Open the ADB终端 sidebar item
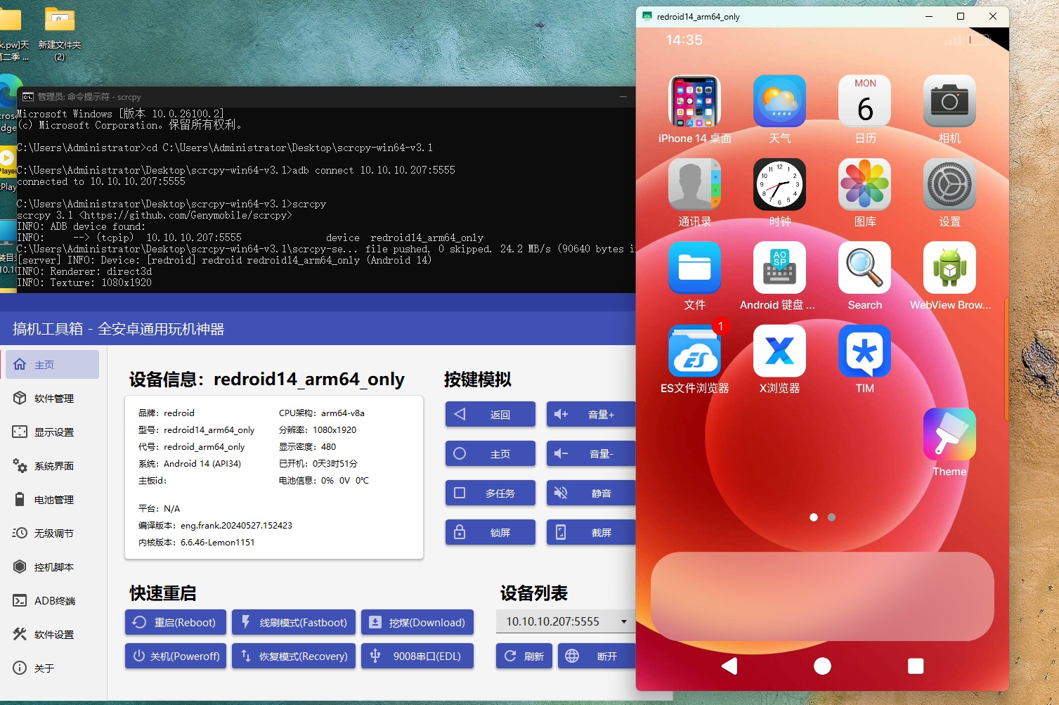The width and height of the screenshot is (1059, 705). pyautogui.click(x=52, y=601)
